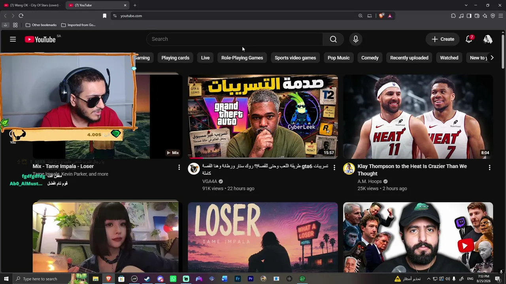The height and width of the screenshot is (284, 506).
Task: Select the Pop Music filter chip
Action: 339,58
